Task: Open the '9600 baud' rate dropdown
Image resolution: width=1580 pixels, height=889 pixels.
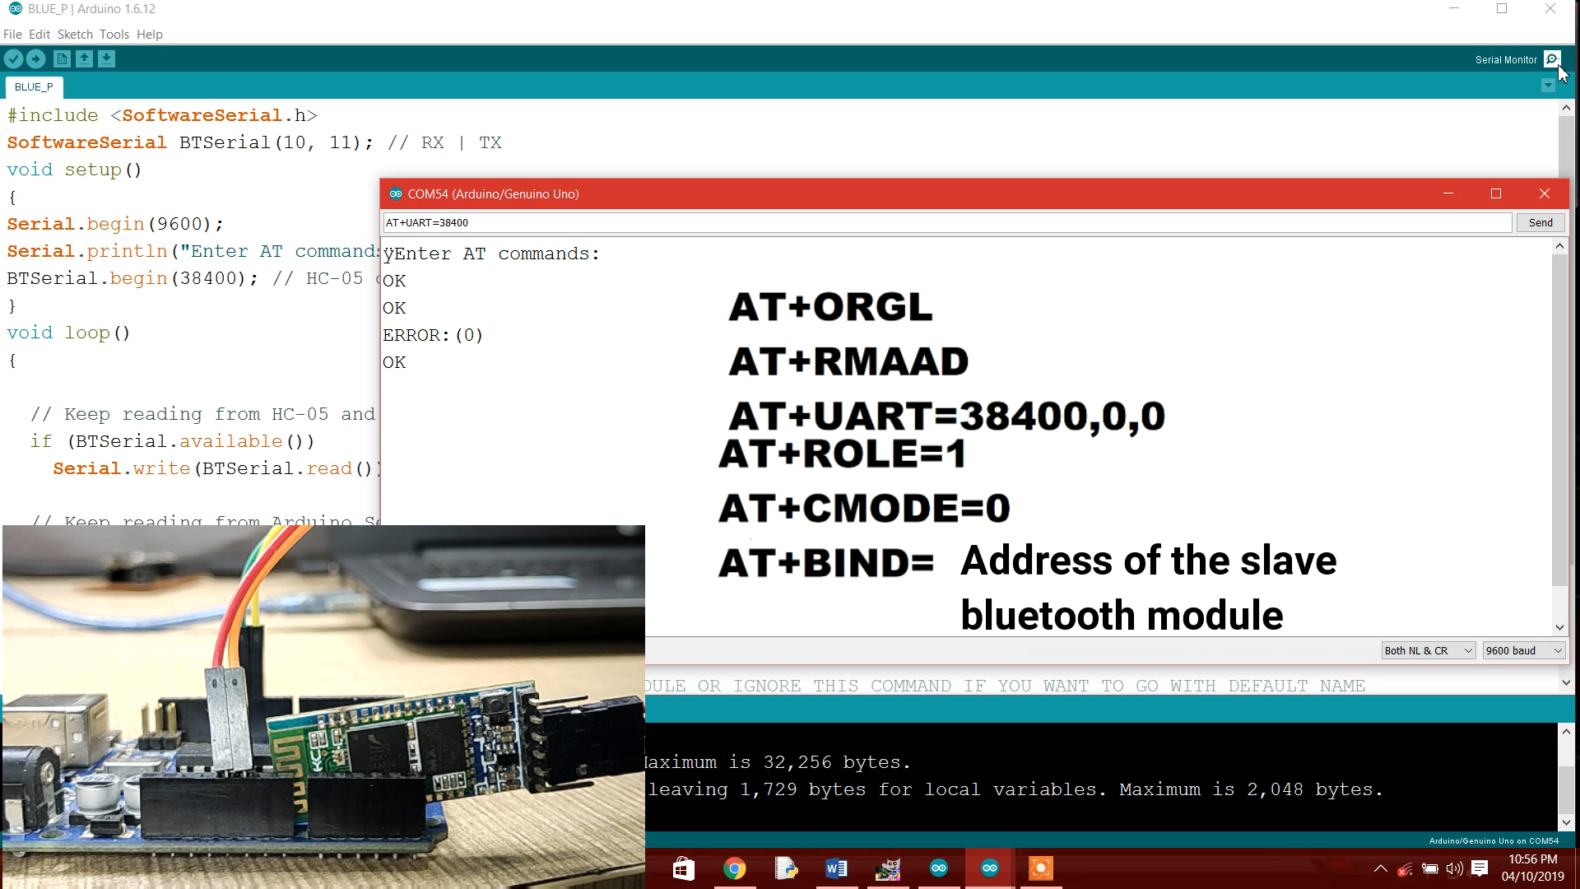Action: [x=1523, y=650]
